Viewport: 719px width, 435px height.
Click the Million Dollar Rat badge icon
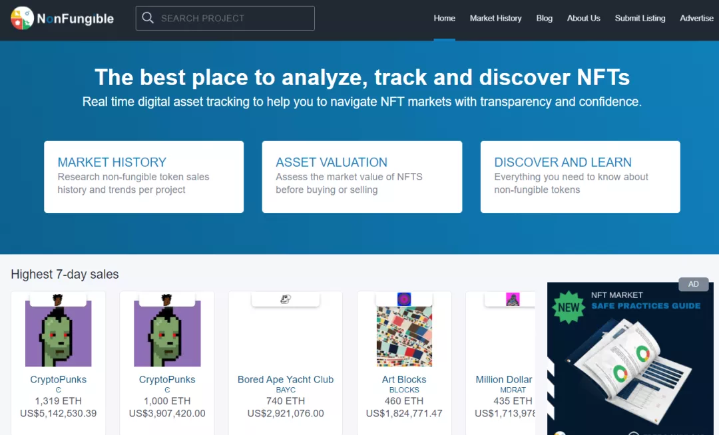click(x=513, y=299)
